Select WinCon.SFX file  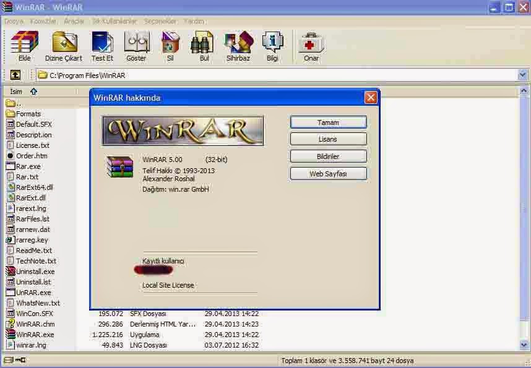click(x=30, y=314)
